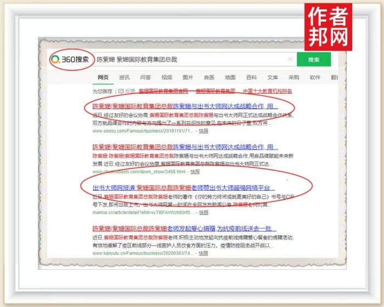Clear the search box with the X icon
384x307 pixels.
[289, 59]
